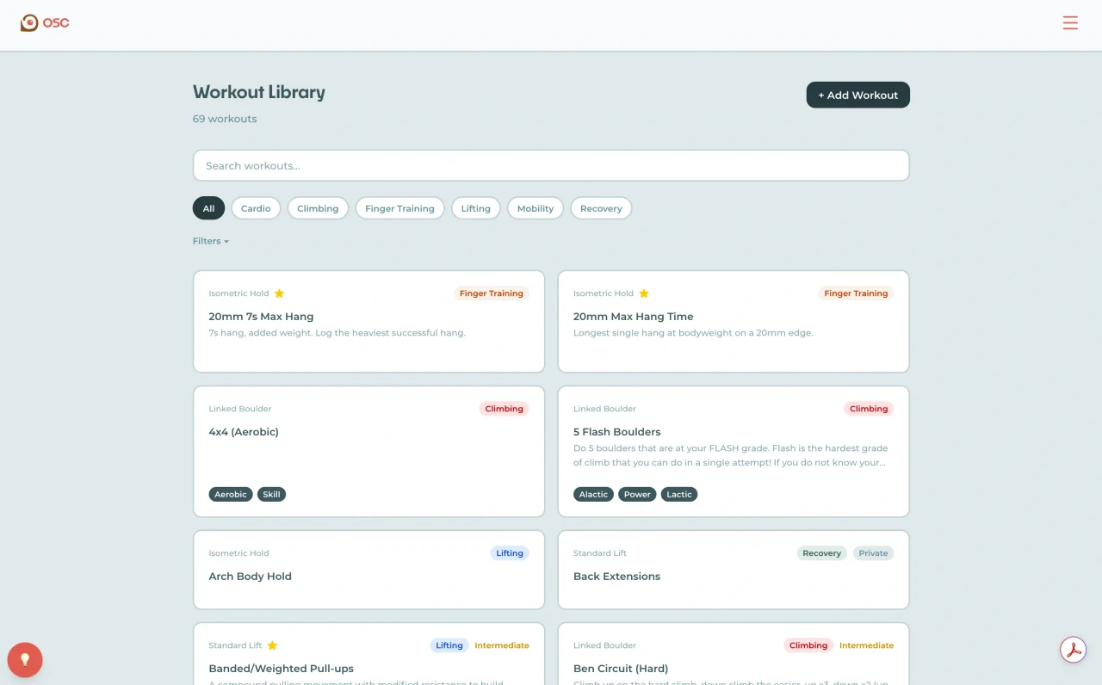The width and height of the screenshot is (1102, 685).
Task: Click the Power tag on 5 Flash Boulders
Action: 637,494
